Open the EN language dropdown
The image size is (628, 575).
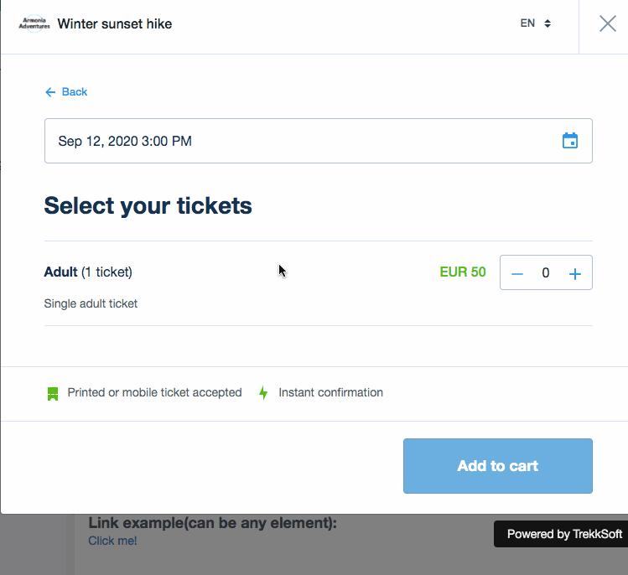point(535,23)
